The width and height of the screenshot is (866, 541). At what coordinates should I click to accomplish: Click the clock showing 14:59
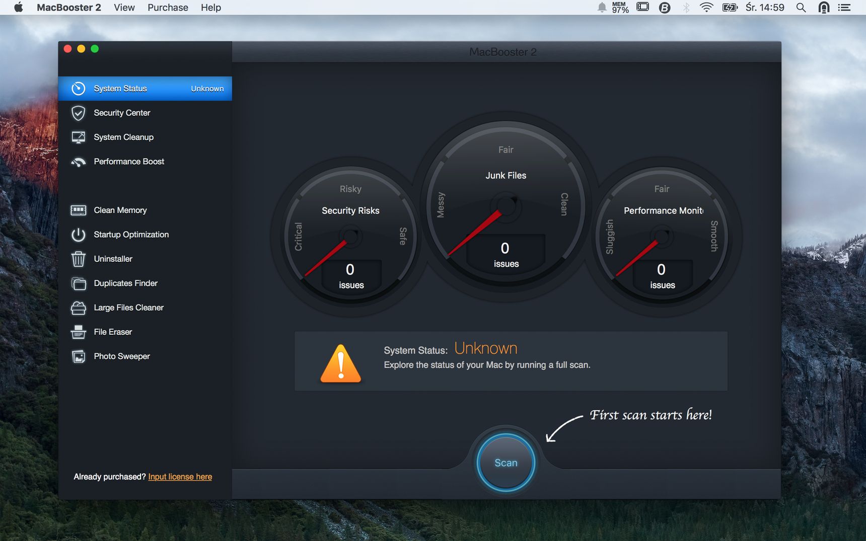click(x=765, y=8)
